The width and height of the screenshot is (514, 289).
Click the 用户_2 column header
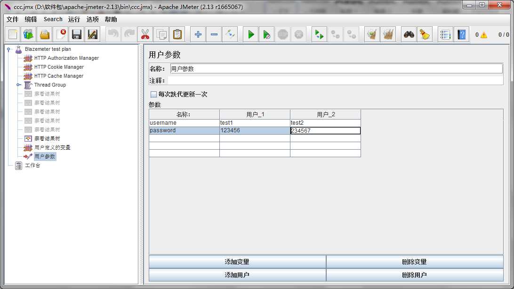click(x=325, y=114)
